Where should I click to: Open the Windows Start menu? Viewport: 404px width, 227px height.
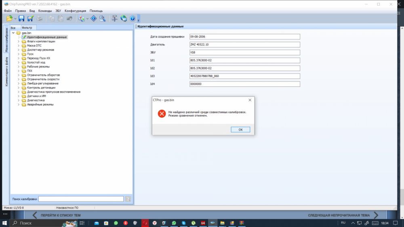tap(4, 223)
